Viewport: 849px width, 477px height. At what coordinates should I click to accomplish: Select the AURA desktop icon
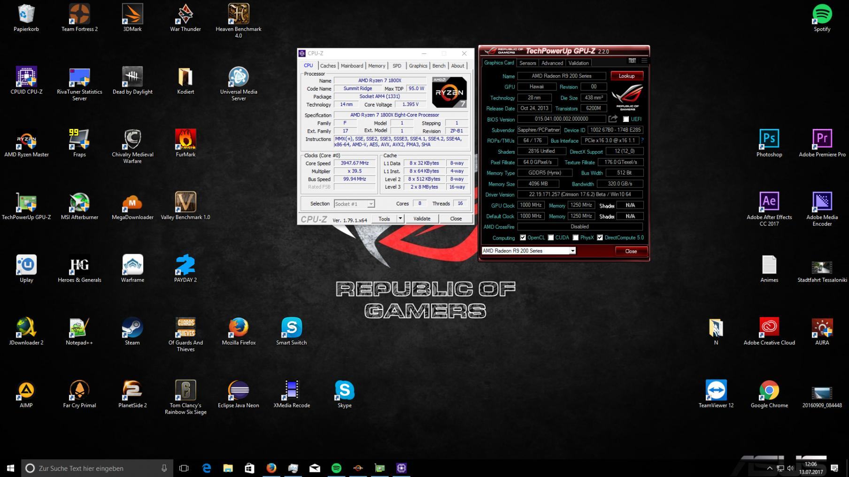(822, 332)
